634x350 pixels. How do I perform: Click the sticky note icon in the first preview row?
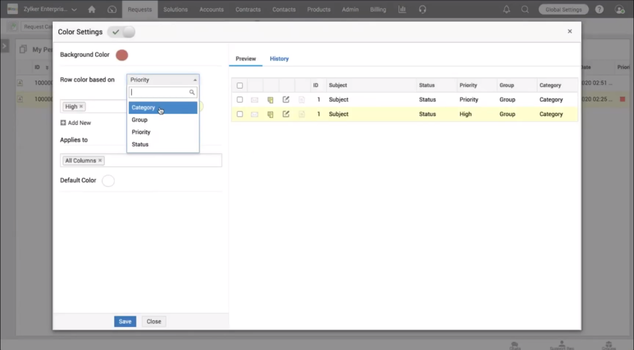(270, 100)
